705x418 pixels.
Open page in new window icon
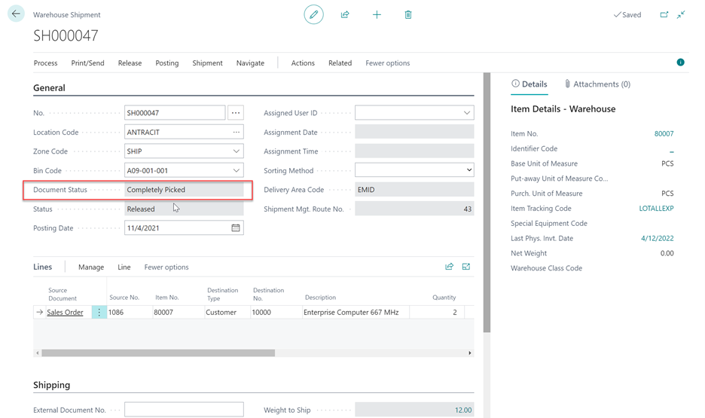pyautogui.click(x=664, y=14)
